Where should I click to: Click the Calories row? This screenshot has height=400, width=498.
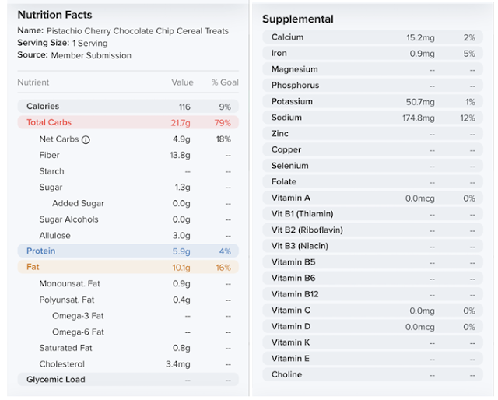(128, 107)
